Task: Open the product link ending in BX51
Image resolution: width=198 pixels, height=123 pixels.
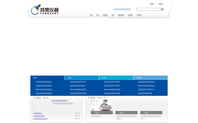Action: point(45,86)
